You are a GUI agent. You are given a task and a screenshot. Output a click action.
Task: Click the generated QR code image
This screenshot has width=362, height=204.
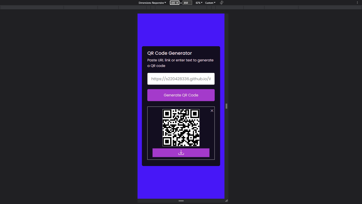pyautogui.click(x=181, y=128)
